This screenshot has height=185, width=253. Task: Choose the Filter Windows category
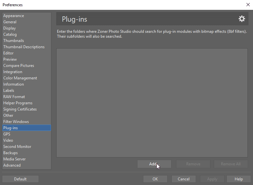click(x=16, y=122)
